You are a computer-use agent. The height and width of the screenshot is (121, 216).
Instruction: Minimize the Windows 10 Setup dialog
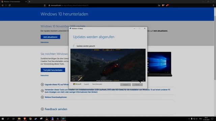[134, 29]
